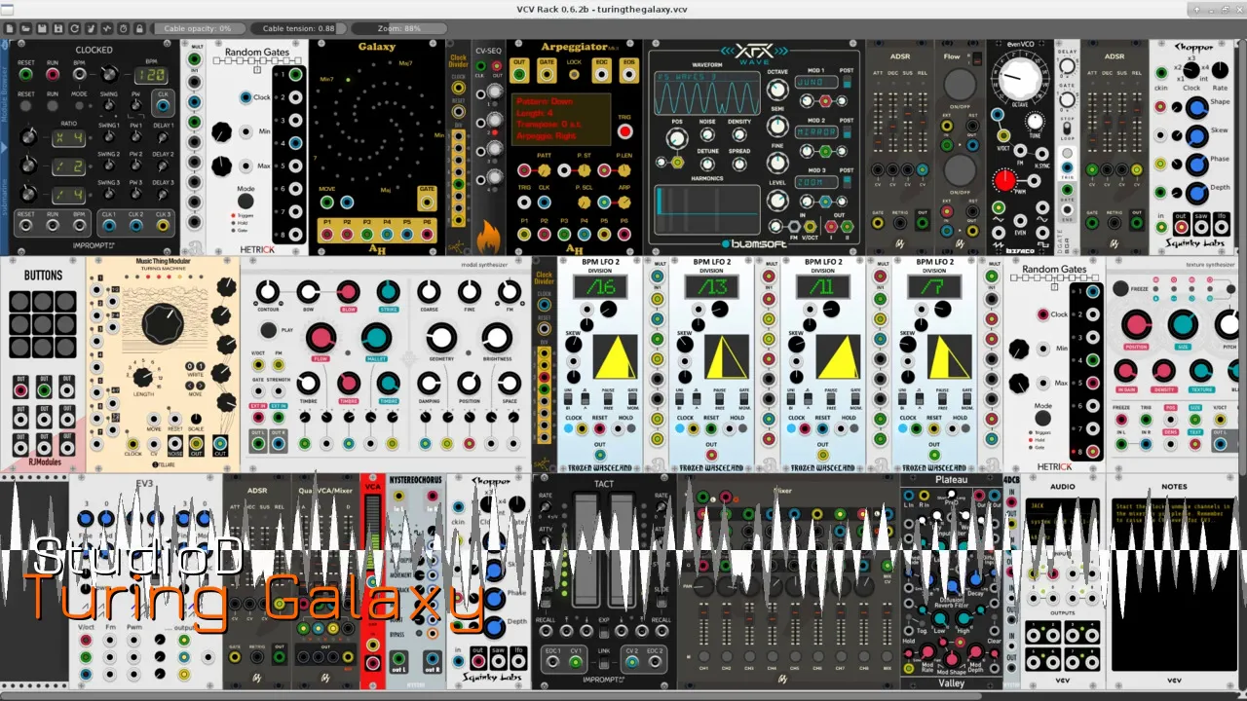Click the XFX Wave waveform display
1247x701 pixels.
point(708,94)
